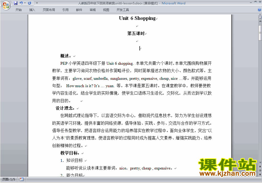Click the title 'Unit 6 Shopping'
262x183 pixels.
pyautogui.click(x=137, y=18)
